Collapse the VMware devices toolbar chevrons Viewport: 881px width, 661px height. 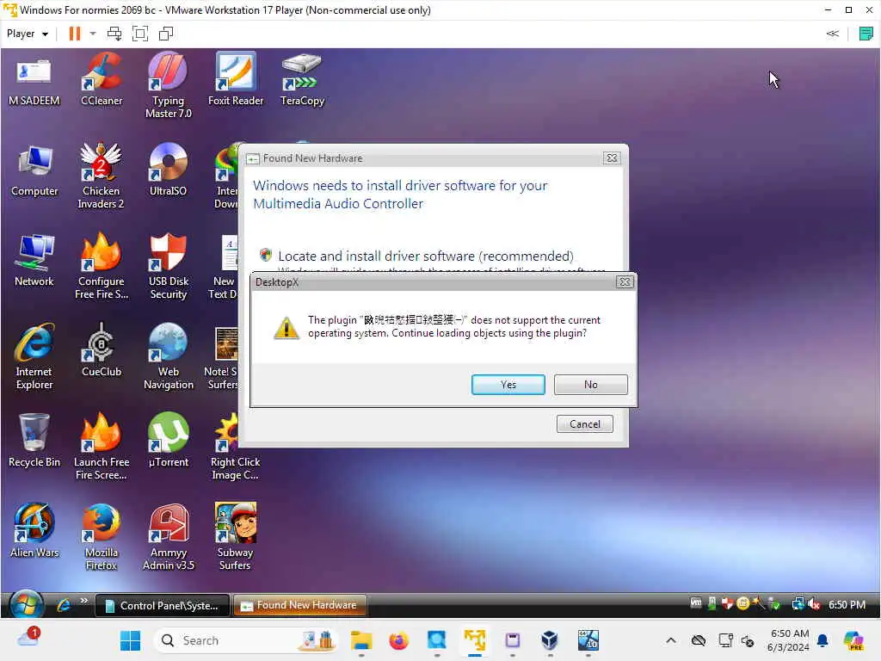[833, 34]
